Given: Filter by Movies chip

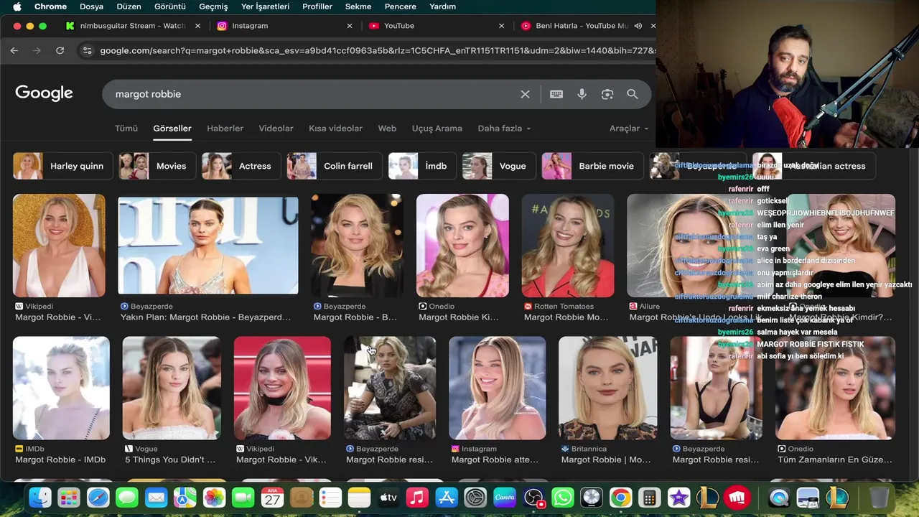Looking at the screenshot, I should tap(157, 166).
